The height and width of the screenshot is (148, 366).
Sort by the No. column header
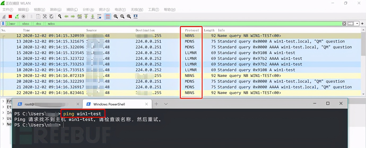click(x=3, y=30)
